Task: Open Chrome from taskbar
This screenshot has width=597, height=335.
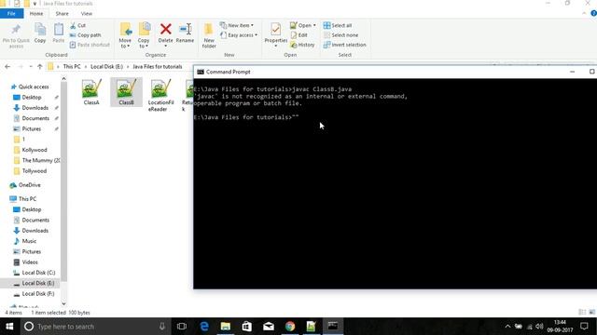Action: click(x=290, y=327)
